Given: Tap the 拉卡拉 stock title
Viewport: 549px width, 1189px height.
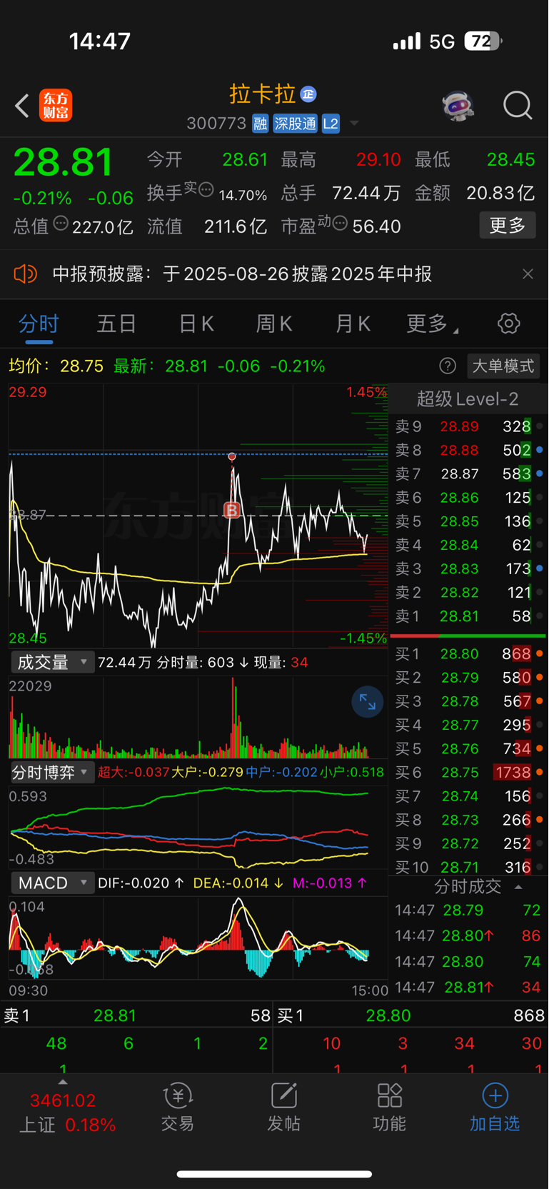Looking at the screenshot, I should (262, 94).
